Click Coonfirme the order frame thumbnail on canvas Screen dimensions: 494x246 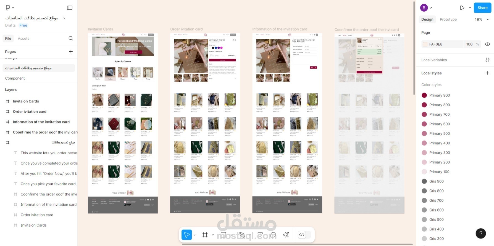tap(369, 123)
